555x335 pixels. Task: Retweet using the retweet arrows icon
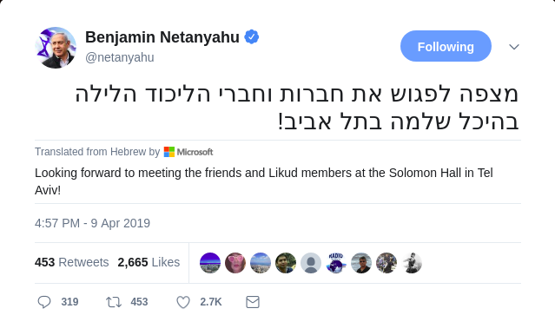pyautogui.click(x=114, y=302)
